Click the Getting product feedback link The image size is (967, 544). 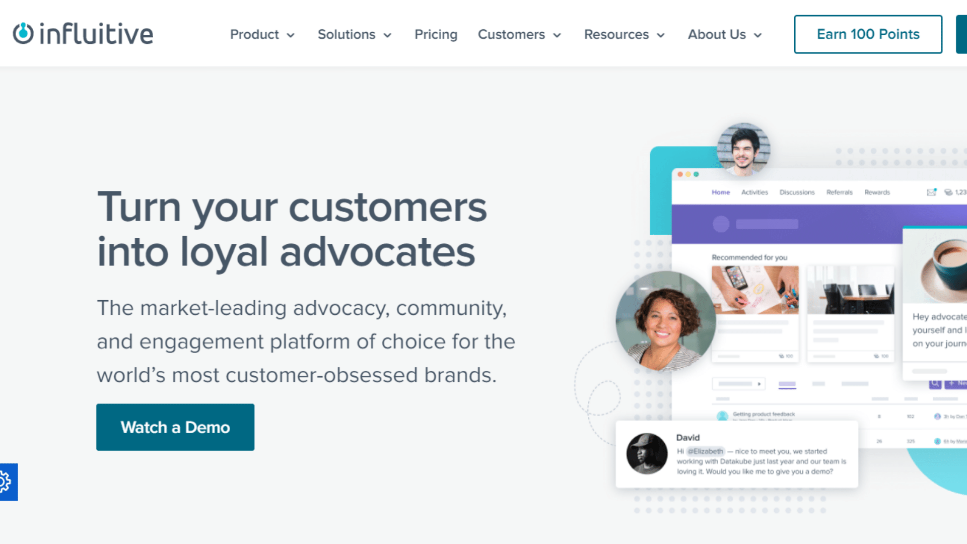763,413
